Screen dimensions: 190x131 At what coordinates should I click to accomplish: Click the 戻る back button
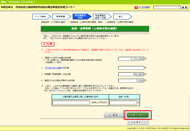[114, 115]
